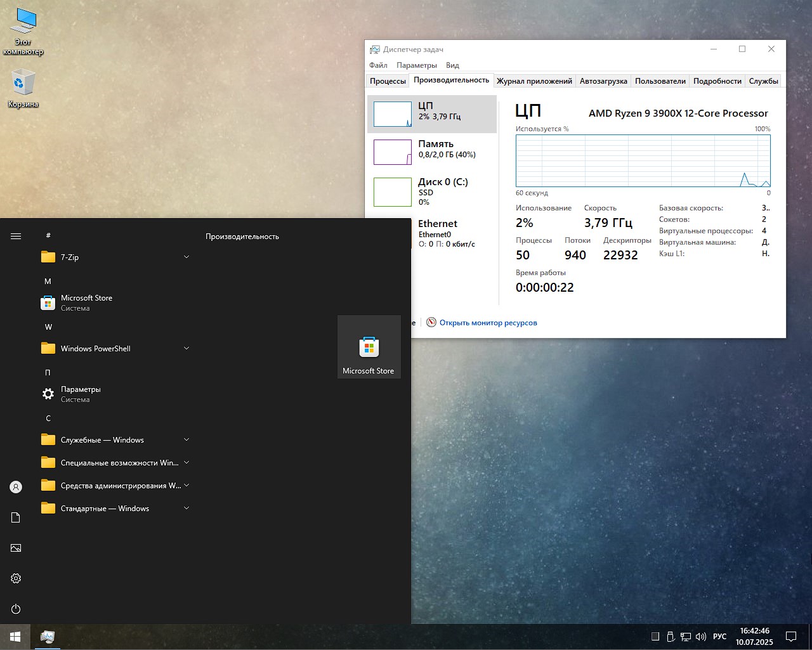
Task: Open Documents icon in Start sidebar
Action: pyautogui.click(x=16, y=517)
